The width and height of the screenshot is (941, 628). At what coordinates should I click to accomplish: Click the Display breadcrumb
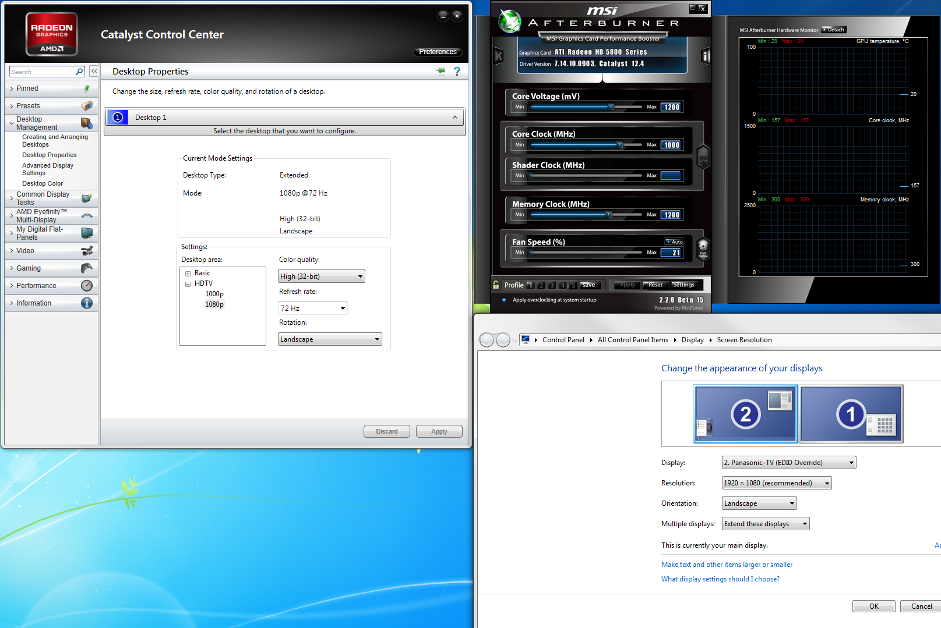click(x=693, y=340)
